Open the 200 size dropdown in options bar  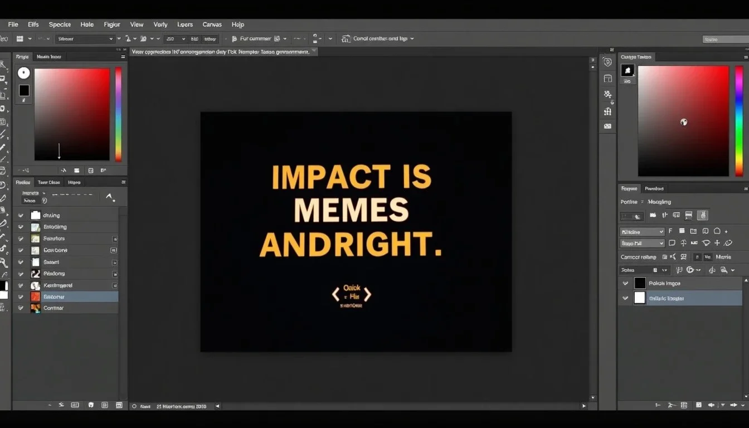(x=175, y=39)
